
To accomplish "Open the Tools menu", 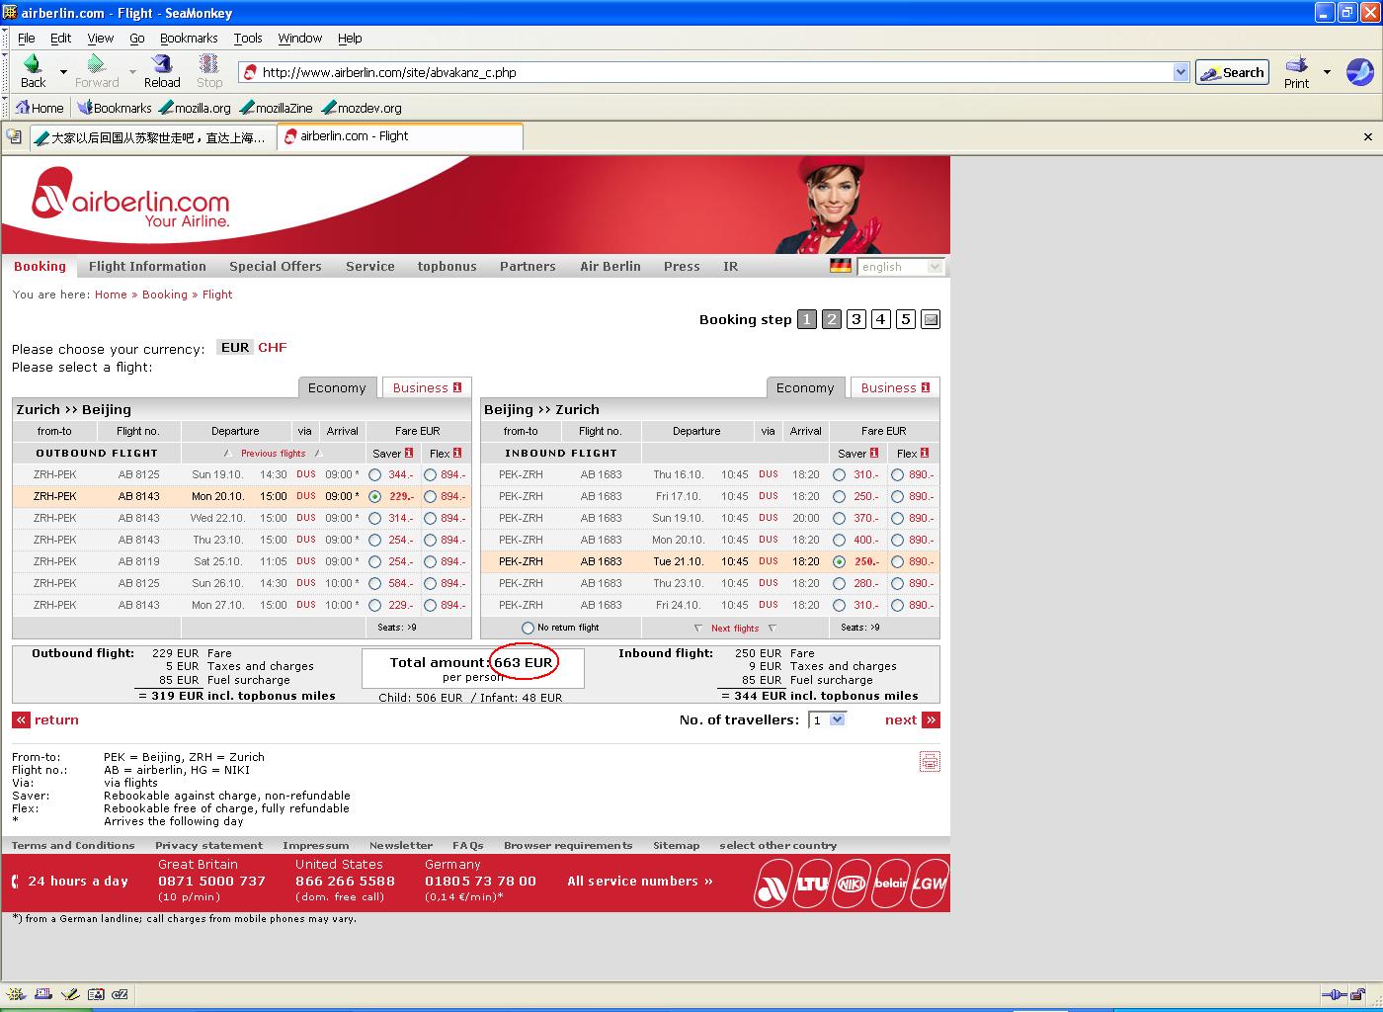I will point(248,38).
